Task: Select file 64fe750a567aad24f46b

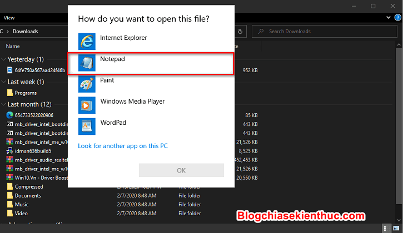Action: (x=40, y=70)
